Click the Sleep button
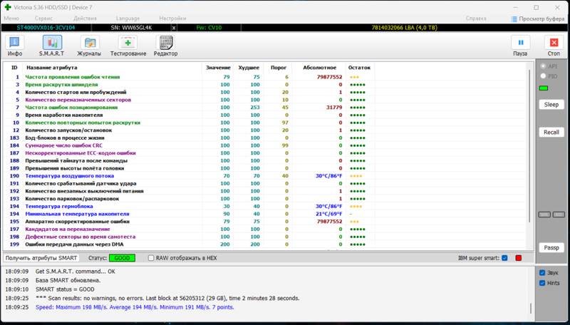This screenshot has width=570, height=325. (551, 103)
